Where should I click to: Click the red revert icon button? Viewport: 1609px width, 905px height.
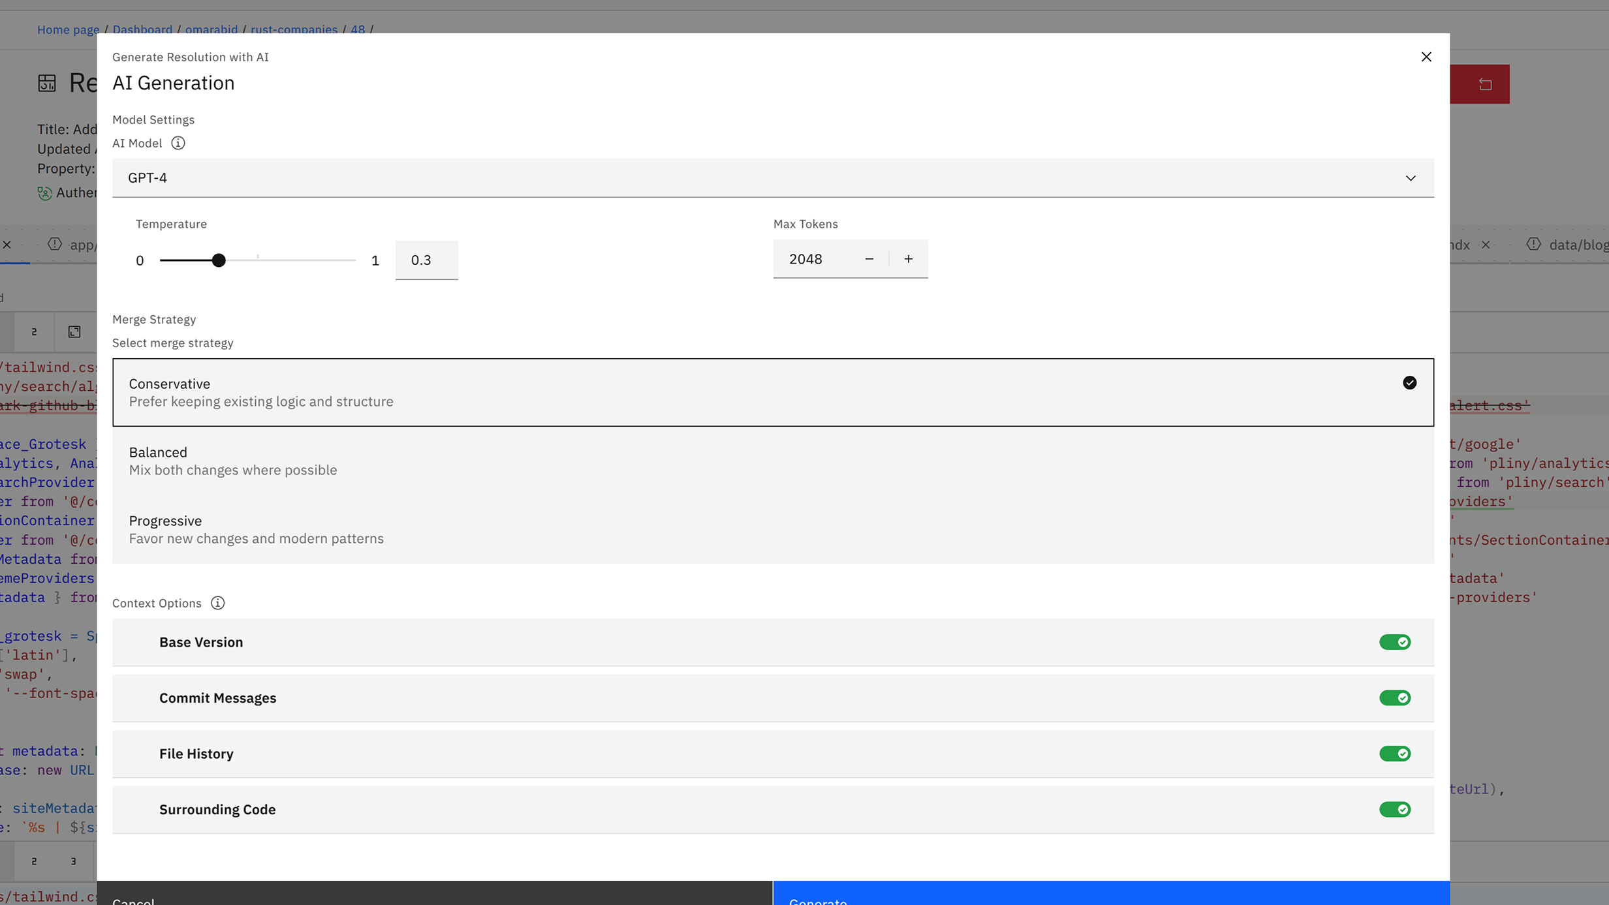(1485, 84)
